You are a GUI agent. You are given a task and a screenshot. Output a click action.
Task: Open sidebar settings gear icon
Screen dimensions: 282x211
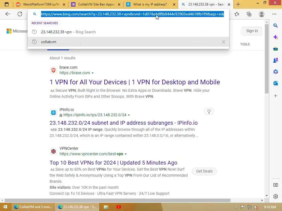pos(275,196)
